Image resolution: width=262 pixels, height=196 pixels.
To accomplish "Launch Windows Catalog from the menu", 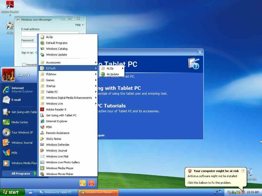I will pos(68,49).
